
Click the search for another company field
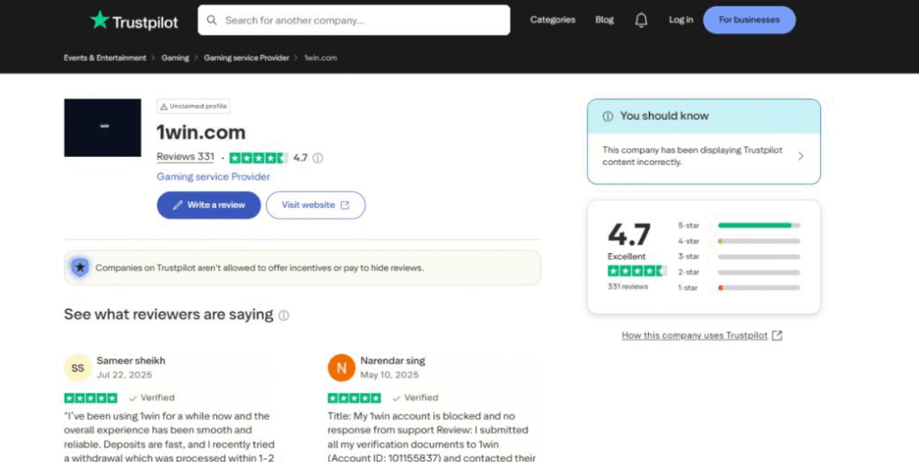click(x=359, y=20)
